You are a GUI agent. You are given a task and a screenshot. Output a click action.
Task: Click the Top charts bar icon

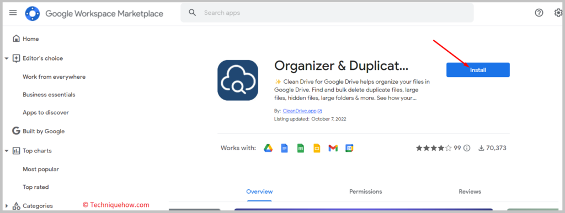pyautogui.click(x=16, y=151)
